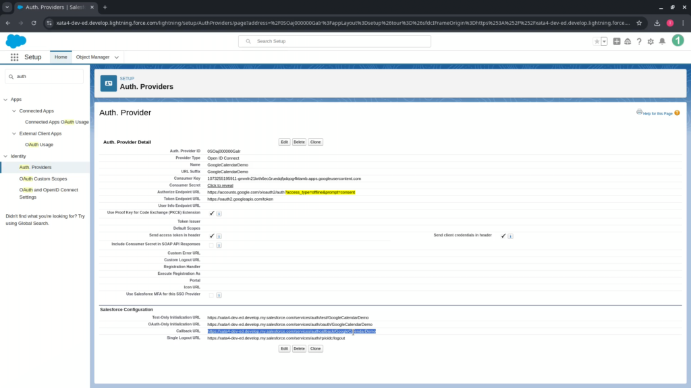The width and height of the screenshot is (691, 388).
Task: Toggle Include Consumer Secret in SOAP API Responses checkbox
Action: (211, 245)
